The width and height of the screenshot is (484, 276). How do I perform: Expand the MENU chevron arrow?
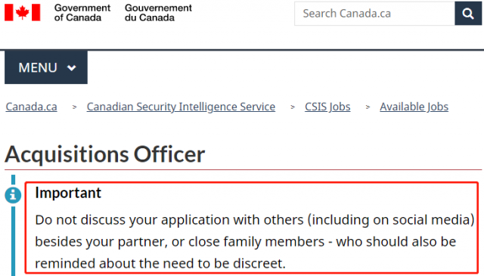click(x=72, y=67)
